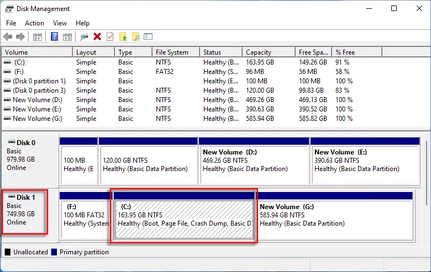Viewport: 431px width, 272px height.
Task: Select the New Volume (G:) partition block
Action: 335,219
